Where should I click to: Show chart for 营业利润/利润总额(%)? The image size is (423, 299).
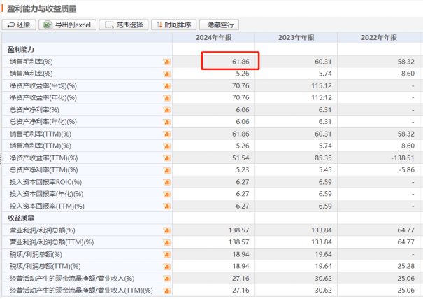pyautogui.click(x=166, y=230)
